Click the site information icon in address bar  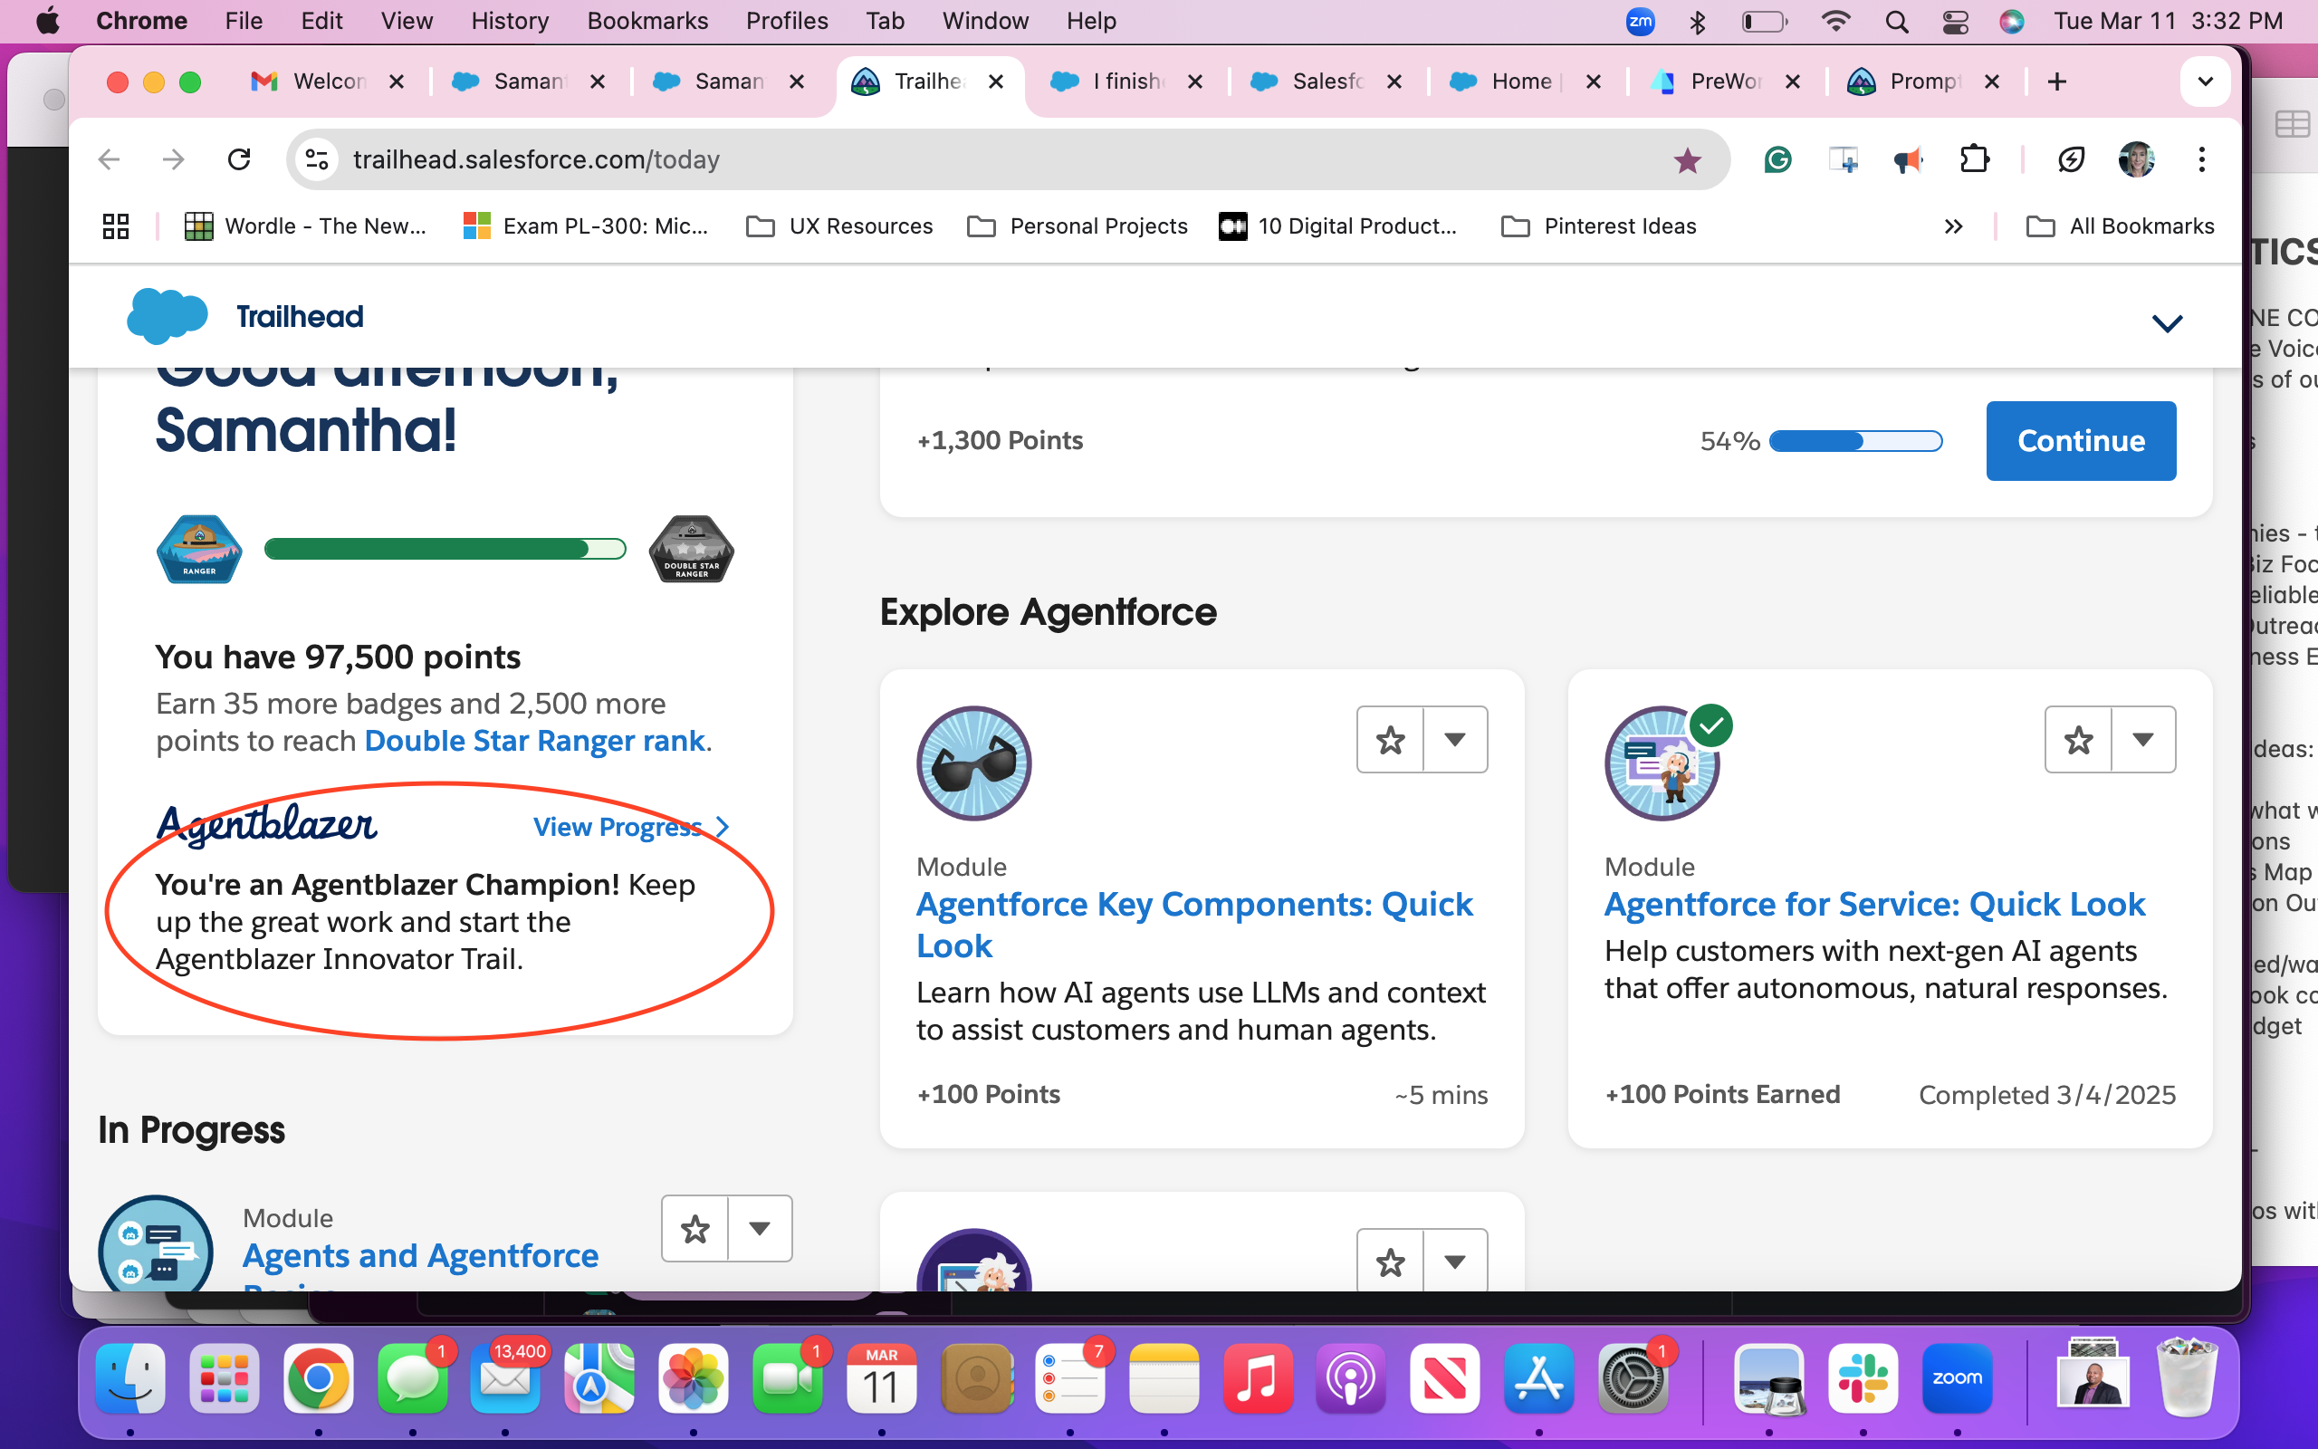point(316,160)
